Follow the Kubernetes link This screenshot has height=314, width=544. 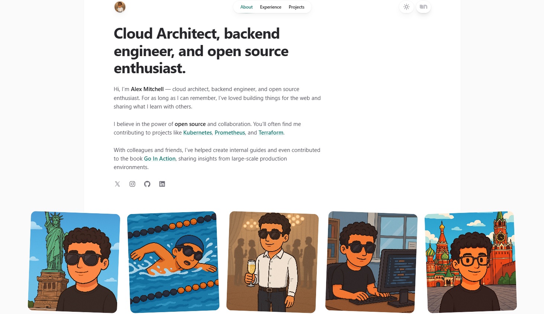click(x=197, y=133)
